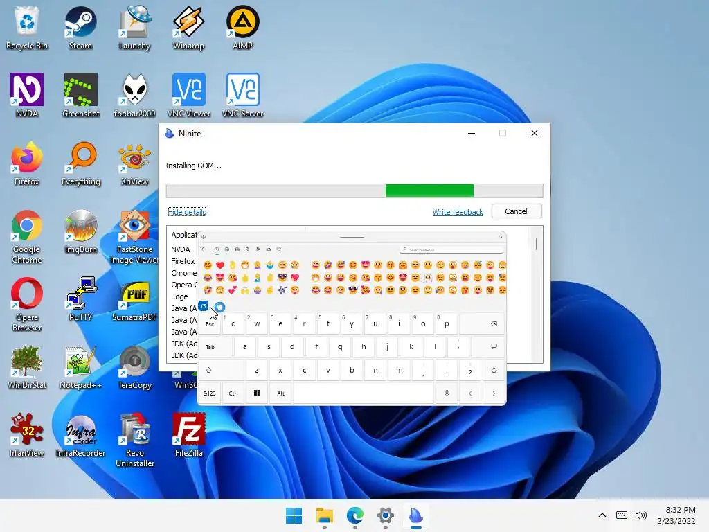Select foobar2000 desktop icon

134,96
